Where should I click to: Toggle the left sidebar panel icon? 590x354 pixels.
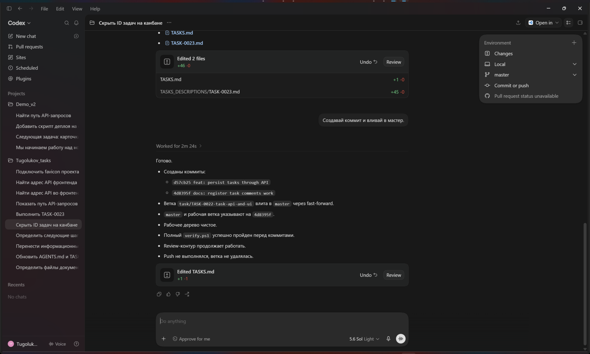9,9
